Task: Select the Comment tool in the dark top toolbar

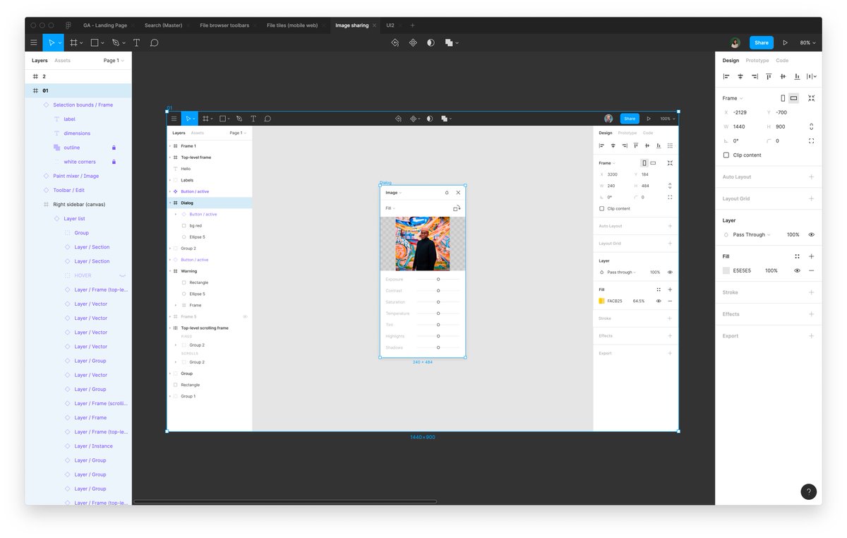Action: pyautogui.click(x=154, y=42)
